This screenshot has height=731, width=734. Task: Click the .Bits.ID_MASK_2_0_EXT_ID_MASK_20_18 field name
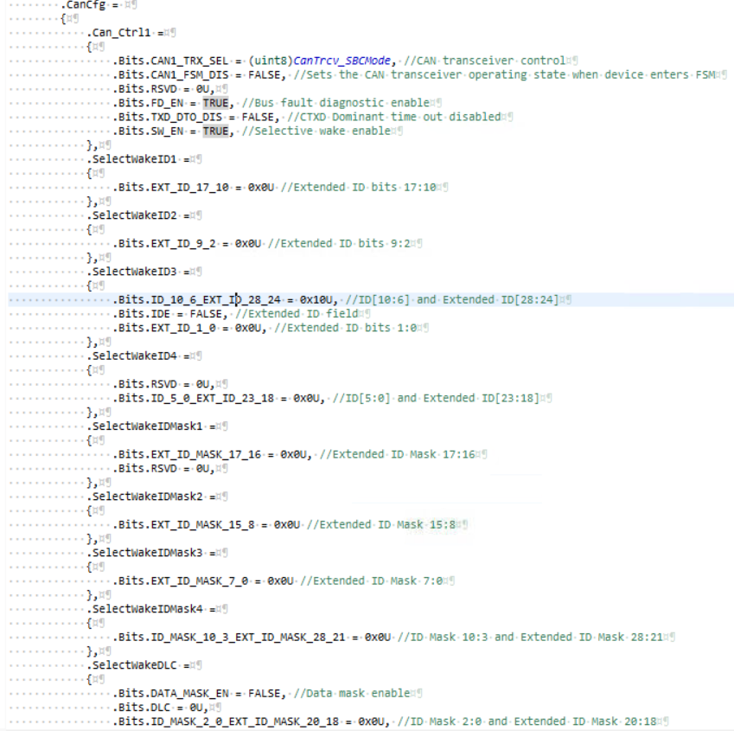pos(226,721)
